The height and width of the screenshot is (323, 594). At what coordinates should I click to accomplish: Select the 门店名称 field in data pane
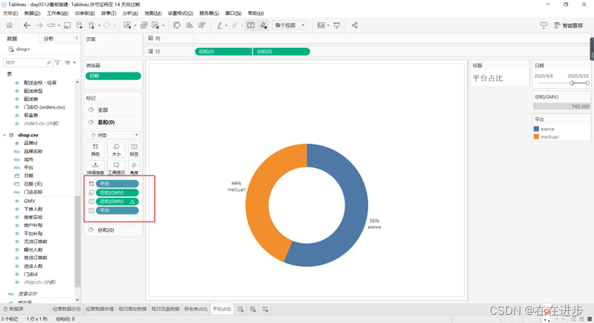pyautogui.click(x=34, y=192)
